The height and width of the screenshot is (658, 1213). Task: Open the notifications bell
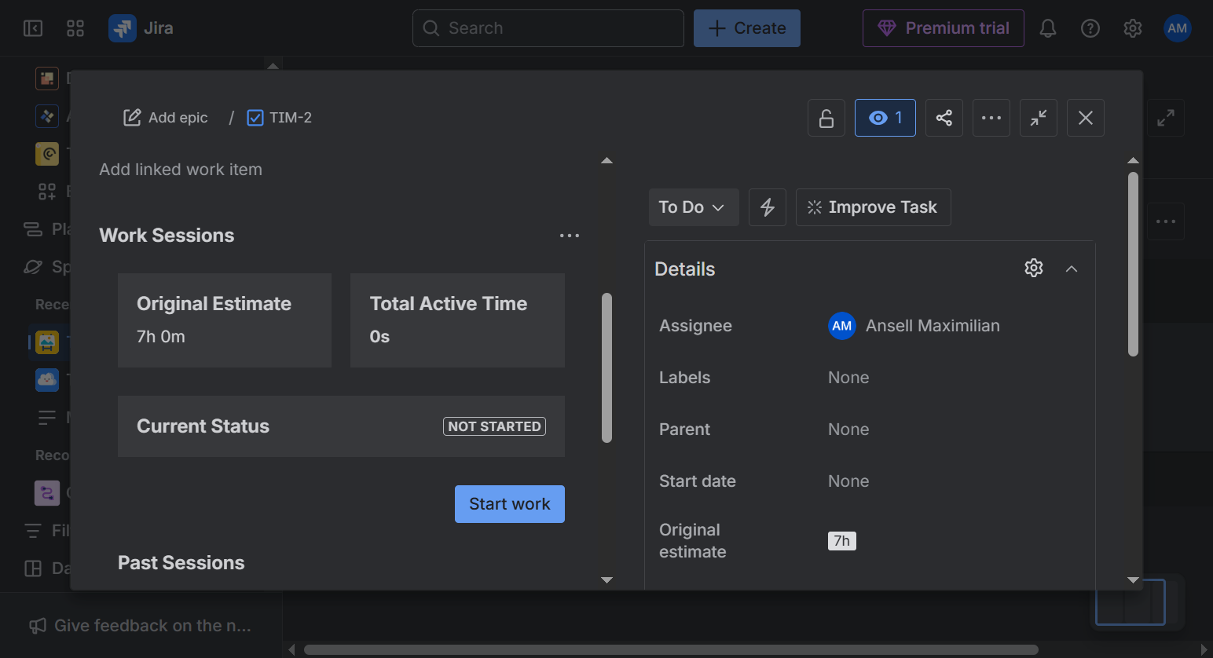[1048, 28]
